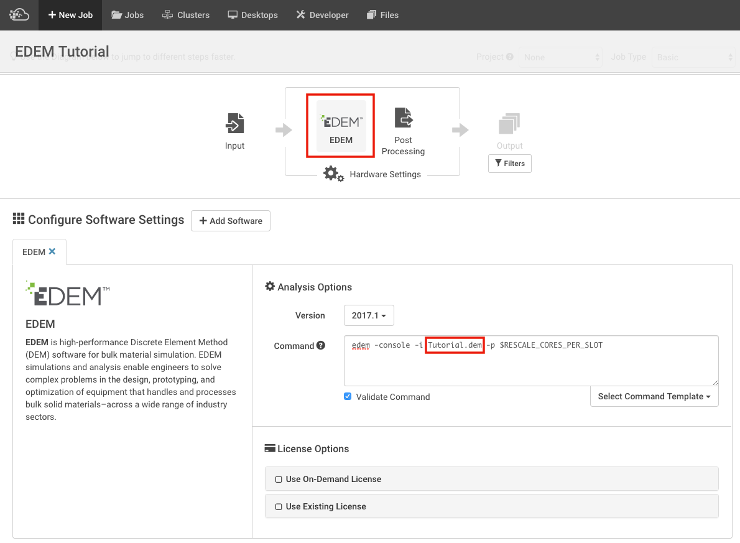The width and height of the screenshot is (740, 543).
Task: Click the Hardware Settings label
Action: click(385, 174)
